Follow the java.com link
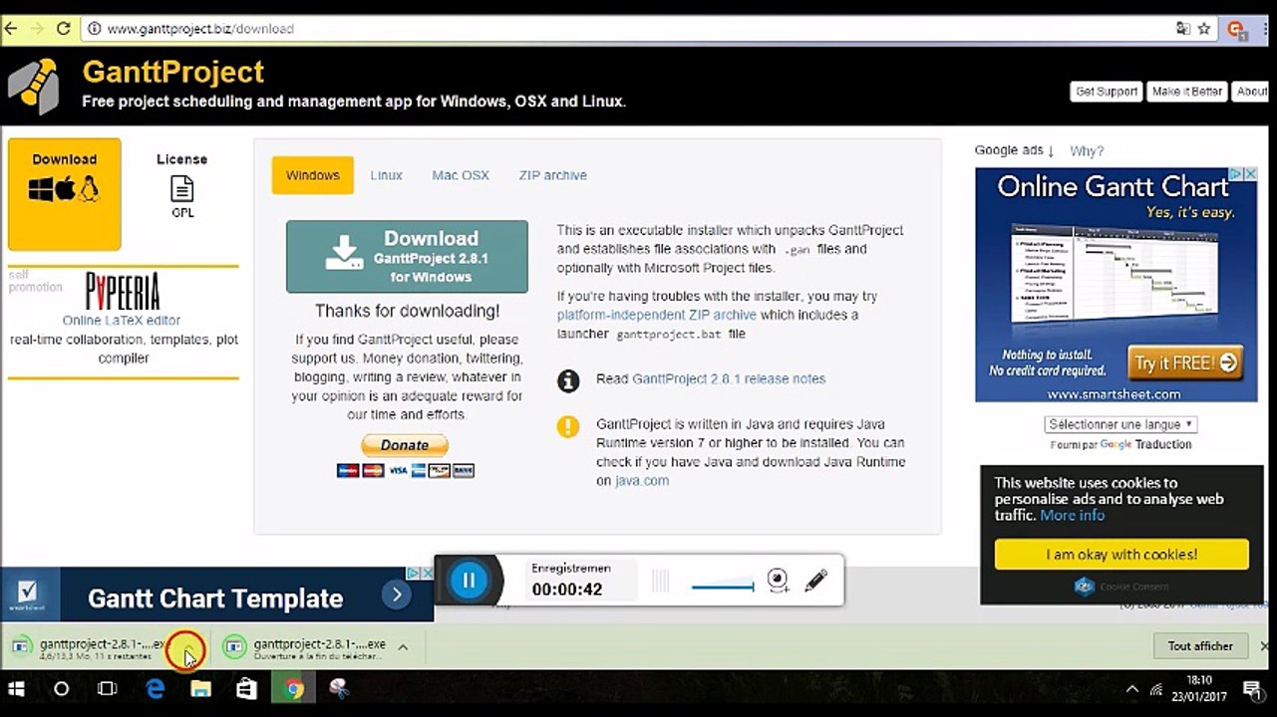The width and height of the screenshot is (1277, 717). click(x=642, y=481)
